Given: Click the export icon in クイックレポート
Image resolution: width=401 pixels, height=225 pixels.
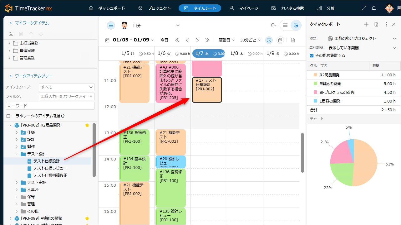Looking at the screenshot, I should click(376, 24).
